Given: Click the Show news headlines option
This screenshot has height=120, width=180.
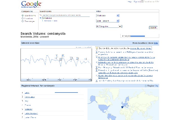Looking at the screenshot, I should (x=151, y=43).
